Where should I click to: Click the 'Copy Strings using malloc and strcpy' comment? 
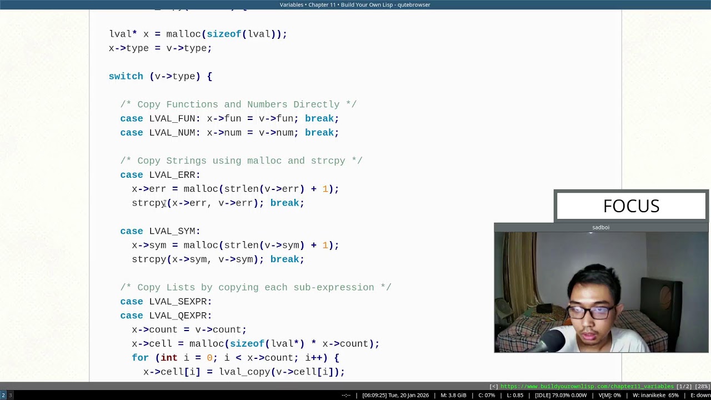click(x=241, y=161)
